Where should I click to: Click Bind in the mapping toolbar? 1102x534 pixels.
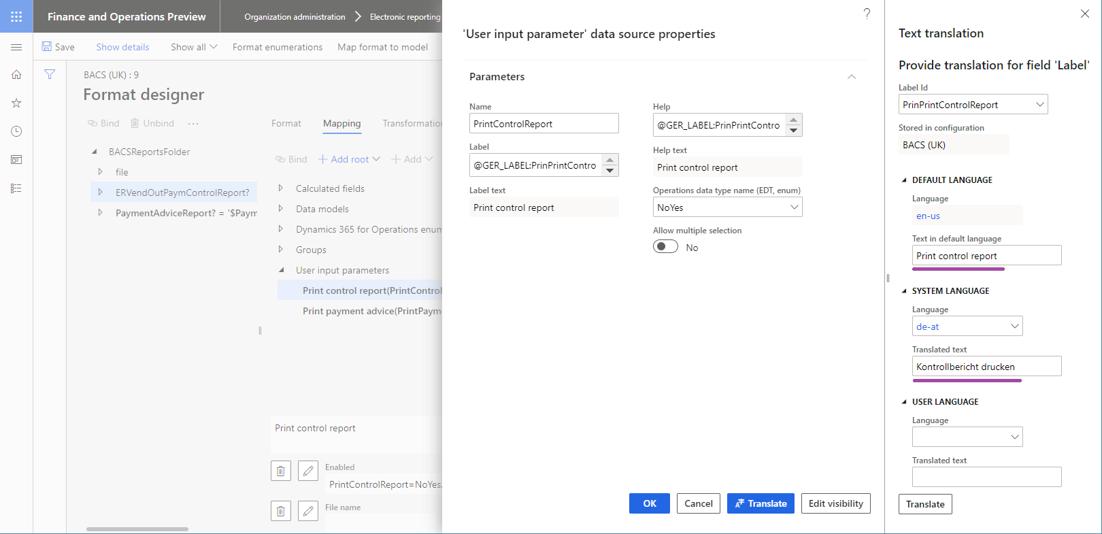coord(291,159)
